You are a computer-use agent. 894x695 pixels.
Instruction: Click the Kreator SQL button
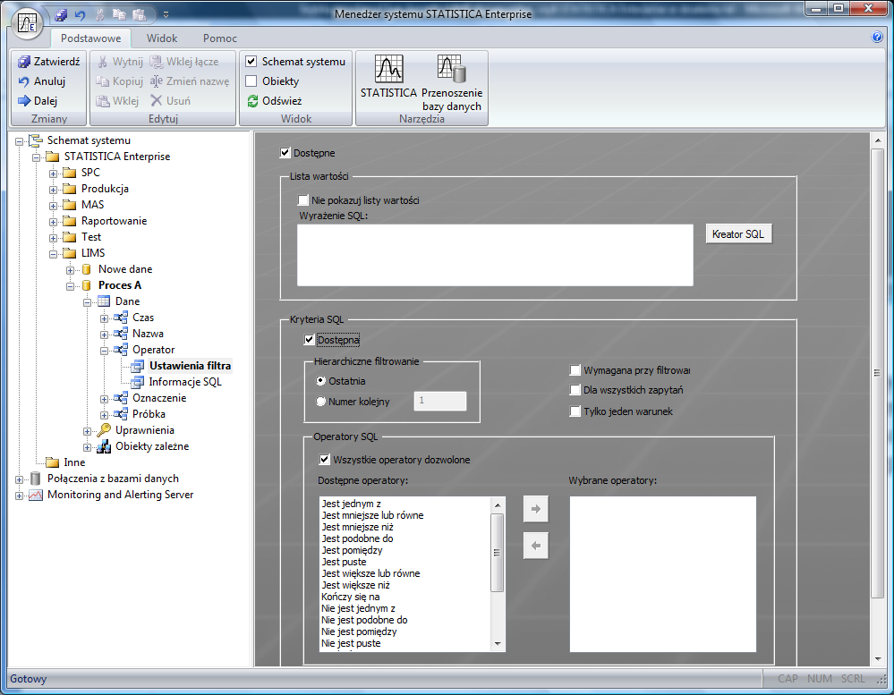click(738, 234)
